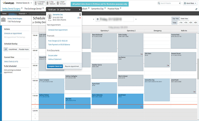Image resolution: width=199 pixels, height=121 pixels.
Task: Open the Checkout Queue dropdown
Action: click(x=25, y=3)
